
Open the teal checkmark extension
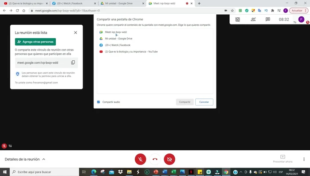click(247, 11)
